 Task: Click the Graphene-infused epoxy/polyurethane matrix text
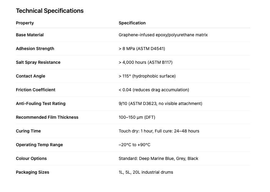pos(163,35)
